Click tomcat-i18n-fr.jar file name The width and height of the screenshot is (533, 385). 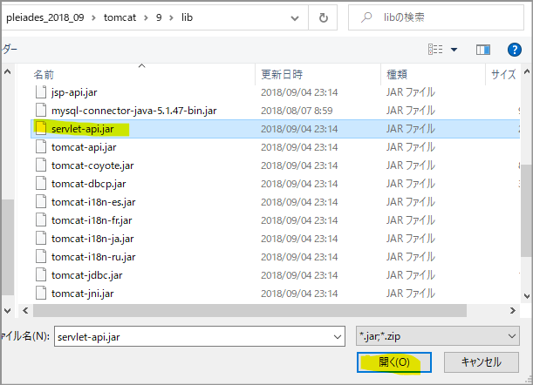tap(92, 220)
